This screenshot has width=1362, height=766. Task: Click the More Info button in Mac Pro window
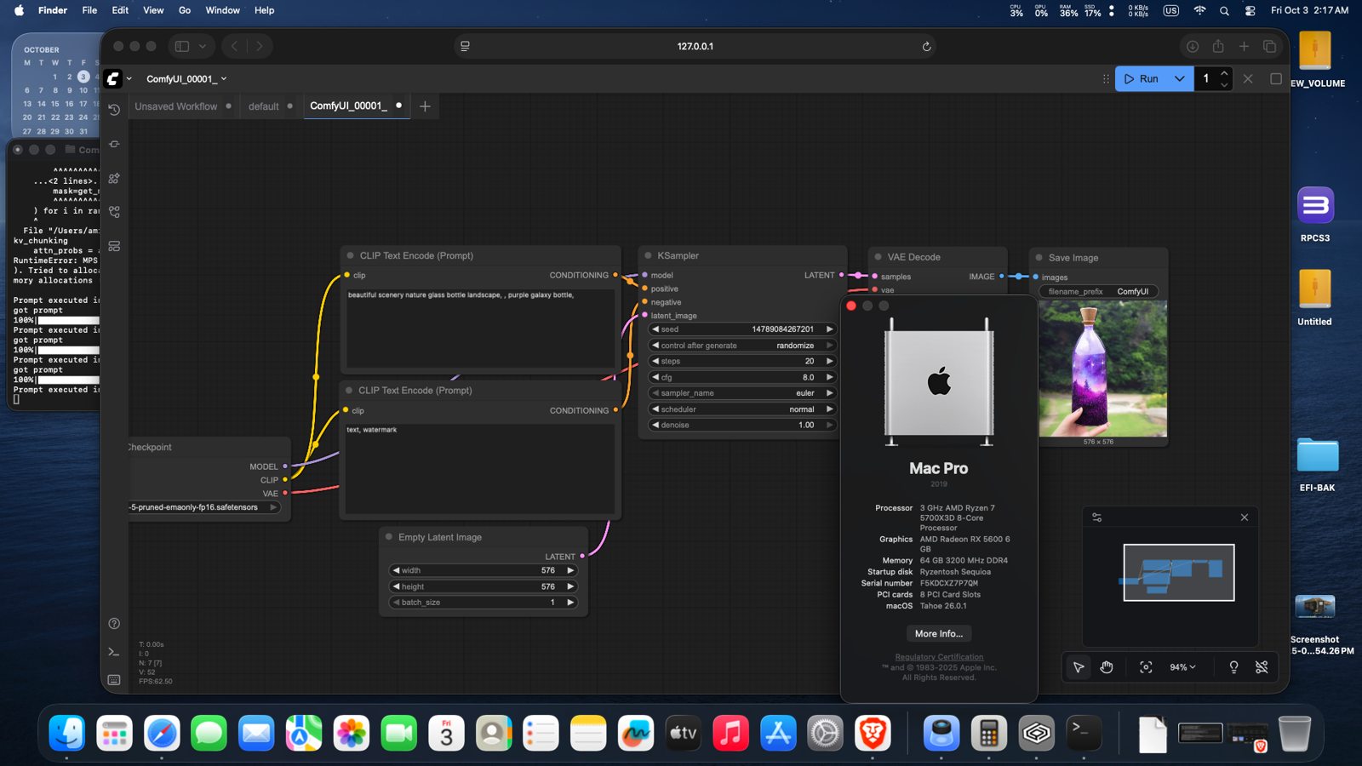click(x=938, y=633)
